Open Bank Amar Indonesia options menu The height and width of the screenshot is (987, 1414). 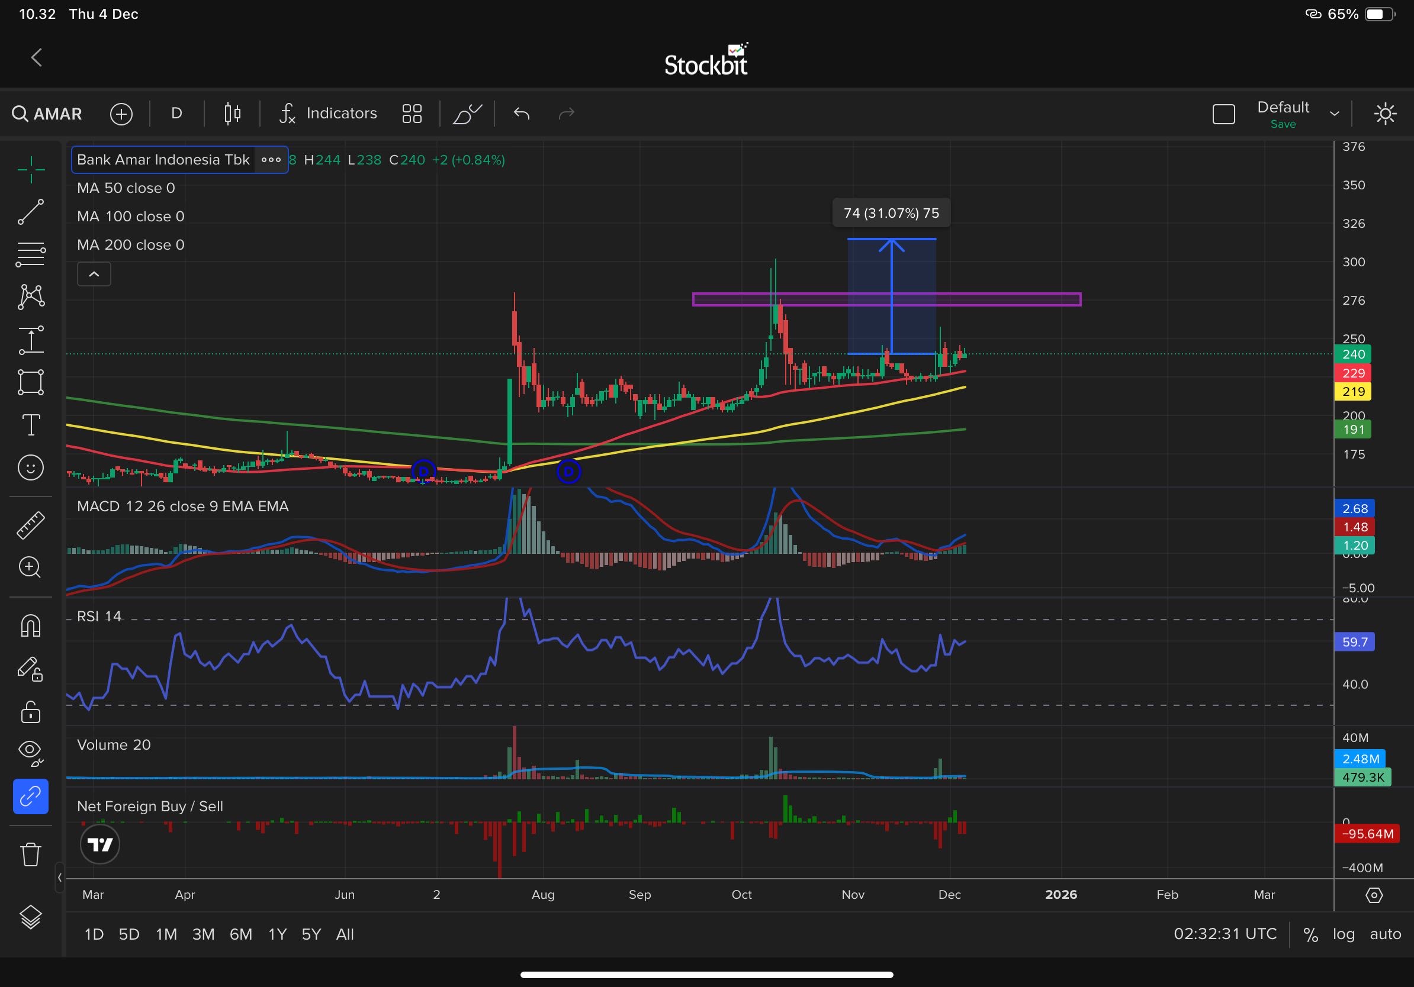coord(271,160)
